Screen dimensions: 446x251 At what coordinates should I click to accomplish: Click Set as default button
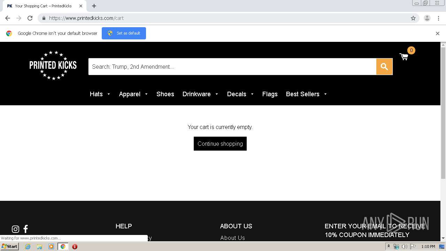pos(124,33)
